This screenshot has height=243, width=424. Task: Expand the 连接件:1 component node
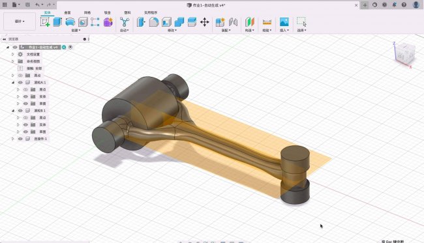coord(12,139)
